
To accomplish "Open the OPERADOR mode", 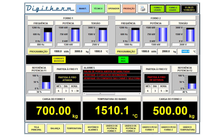I will tap(114, 9).
